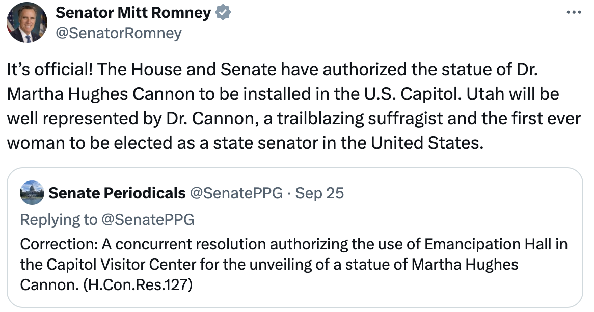Click the Replying to label
Image resolution: width=594 pixels, height=312 pixels.
(59, 220)
